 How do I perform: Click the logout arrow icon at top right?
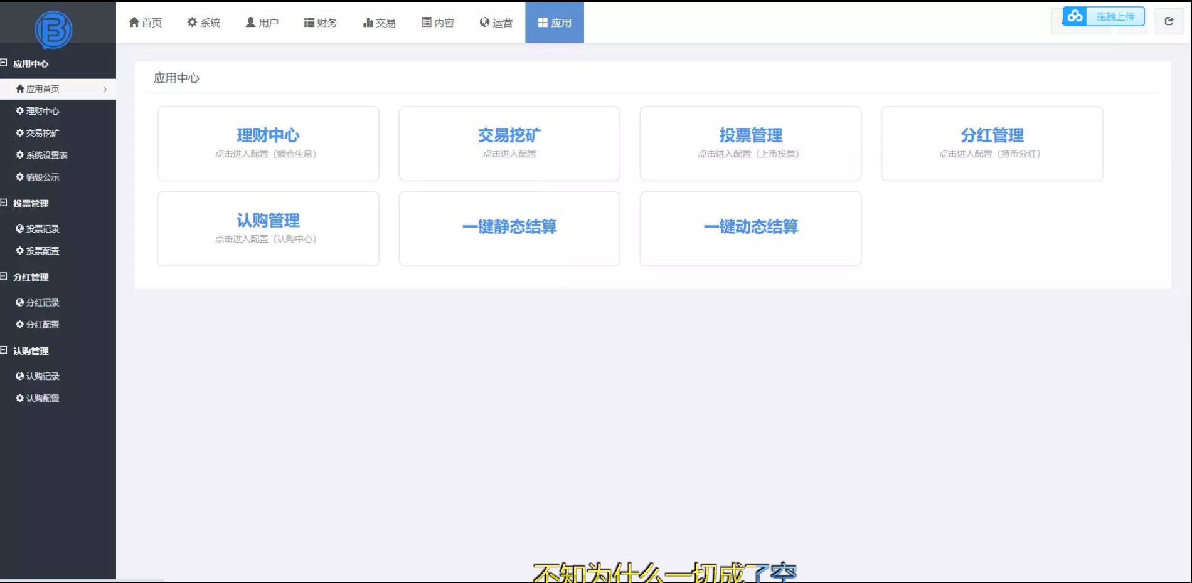tap(1169, 21)
